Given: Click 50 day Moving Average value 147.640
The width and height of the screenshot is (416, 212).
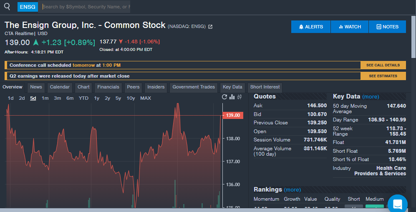Looking at the screenshot, I should [396, 106].
